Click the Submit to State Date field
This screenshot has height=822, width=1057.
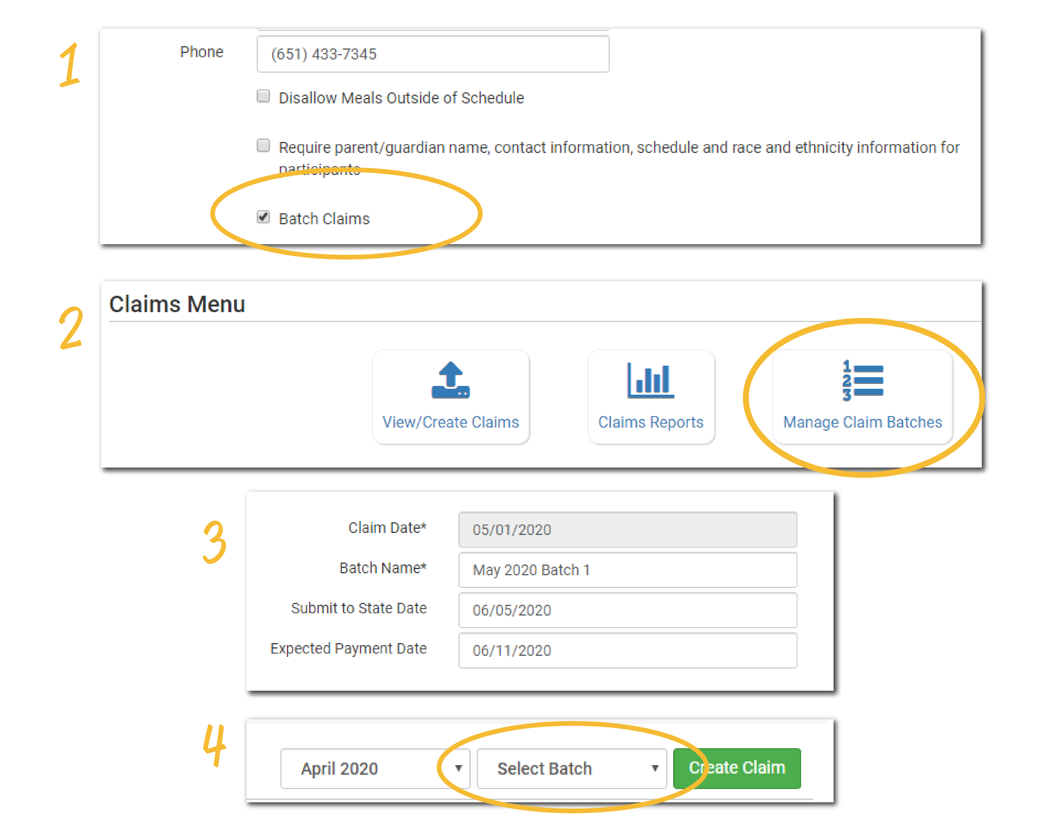click(627, 610)
